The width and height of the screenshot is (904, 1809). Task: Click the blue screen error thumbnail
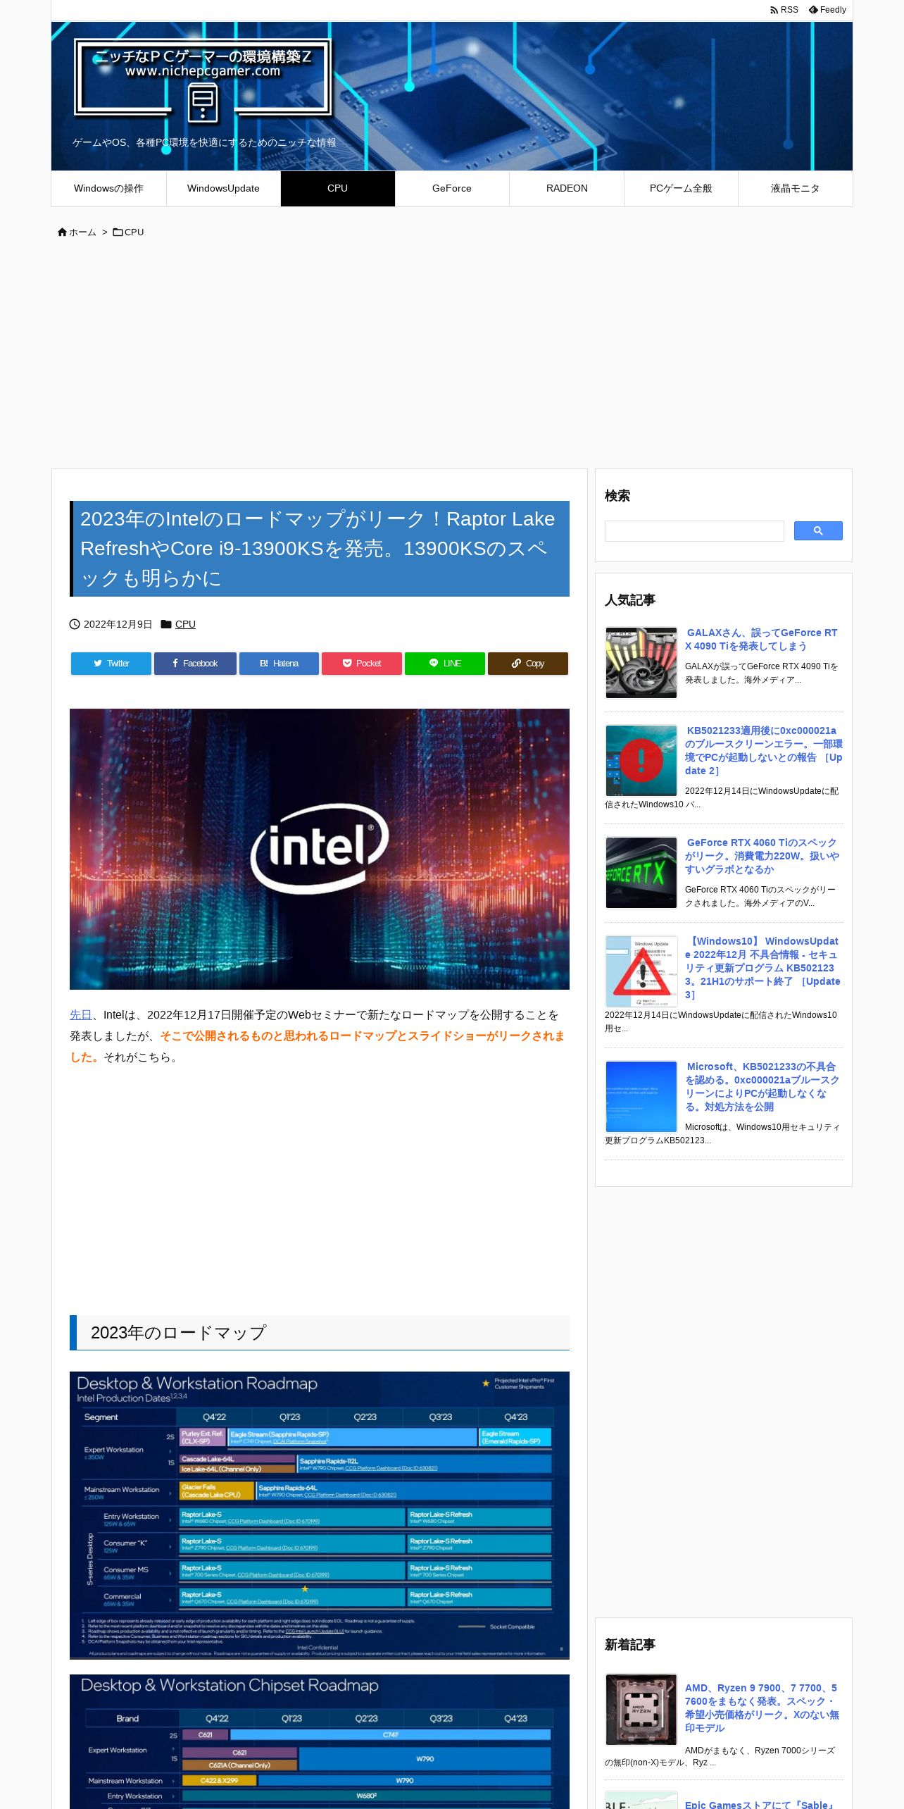pos(641,1097)
